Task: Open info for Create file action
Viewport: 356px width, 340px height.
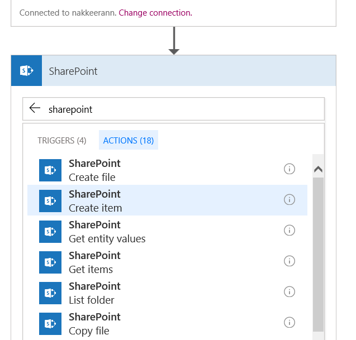Action: pyautogui.click(x=289, y=169)
